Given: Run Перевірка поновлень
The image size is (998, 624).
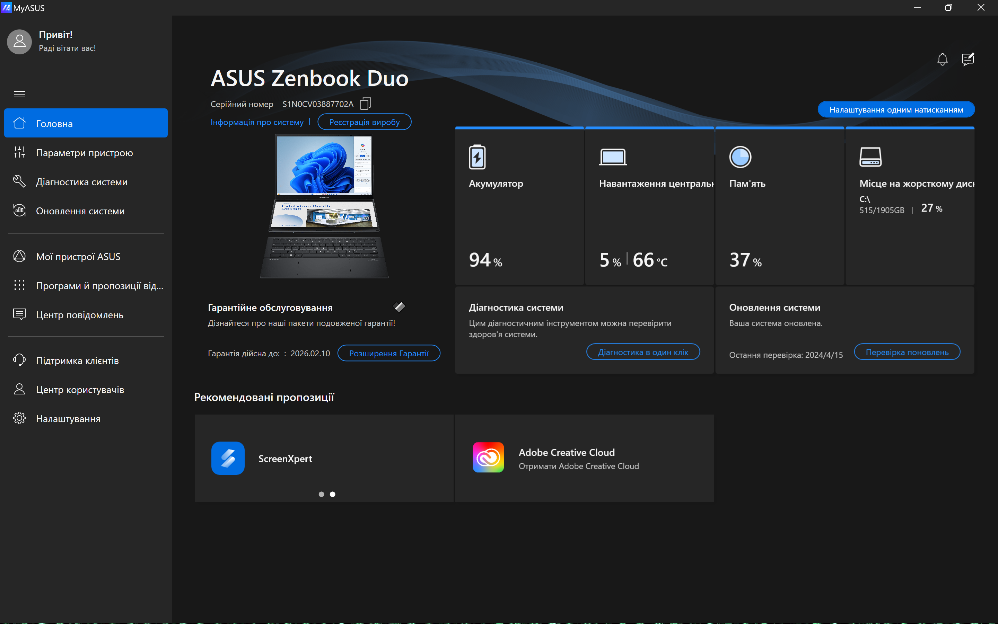Looking at the screenshot, I should 907,351.
